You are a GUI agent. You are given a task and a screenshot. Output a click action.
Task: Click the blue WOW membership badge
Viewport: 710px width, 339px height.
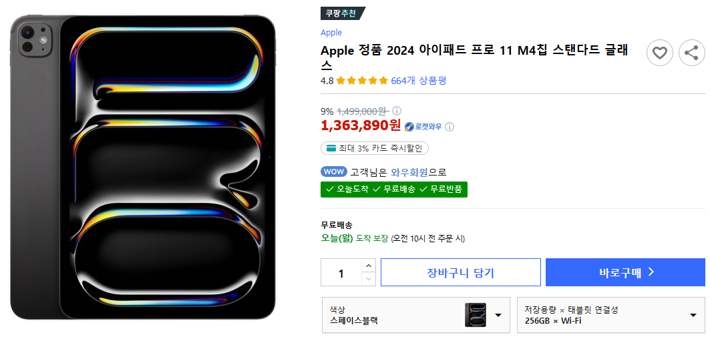click(334, 172)
